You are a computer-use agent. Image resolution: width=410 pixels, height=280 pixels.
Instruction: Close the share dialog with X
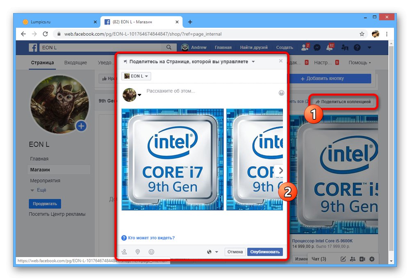(x=280, y=61)
